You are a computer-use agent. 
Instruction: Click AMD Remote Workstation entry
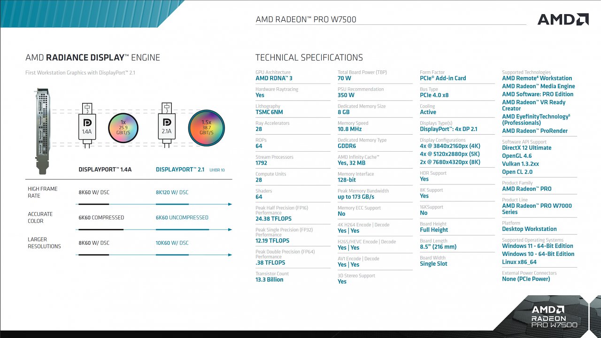tap(537, 78)
